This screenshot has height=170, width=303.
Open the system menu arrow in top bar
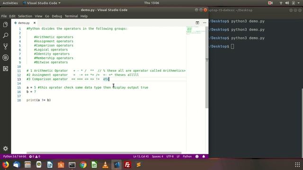(x=299, y=3)
